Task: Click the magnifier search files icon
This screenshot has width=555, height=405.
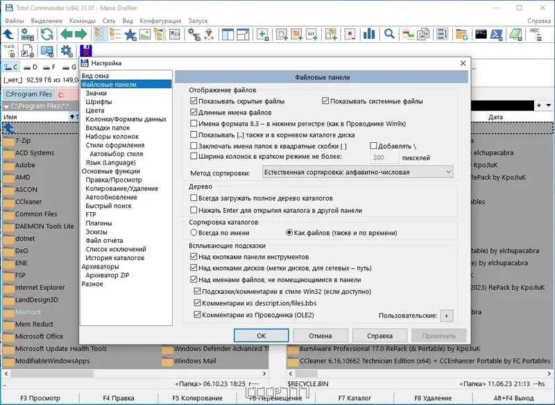Action: pos(389,34)
